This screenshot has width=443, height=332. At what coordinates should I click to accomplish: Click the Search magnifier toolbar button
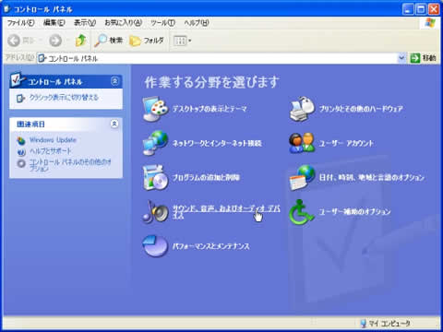pyautogui.click(x=109, y=41)
